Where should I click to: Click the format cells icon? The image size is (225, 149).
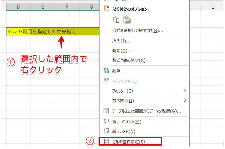point(106,142)
